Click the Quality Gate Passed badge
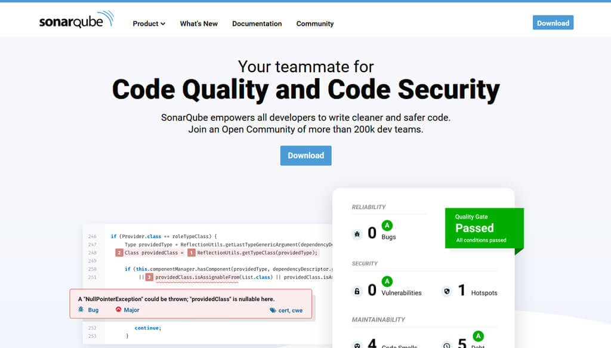 (485, 229)
